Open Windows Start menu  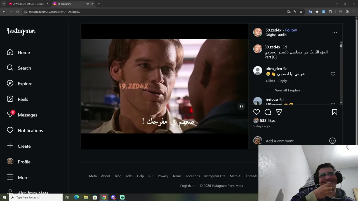pos(4,197)
